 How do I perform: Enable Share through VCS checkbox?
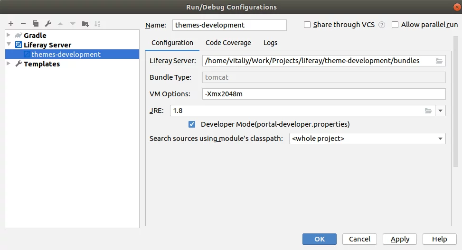point(307,25)
